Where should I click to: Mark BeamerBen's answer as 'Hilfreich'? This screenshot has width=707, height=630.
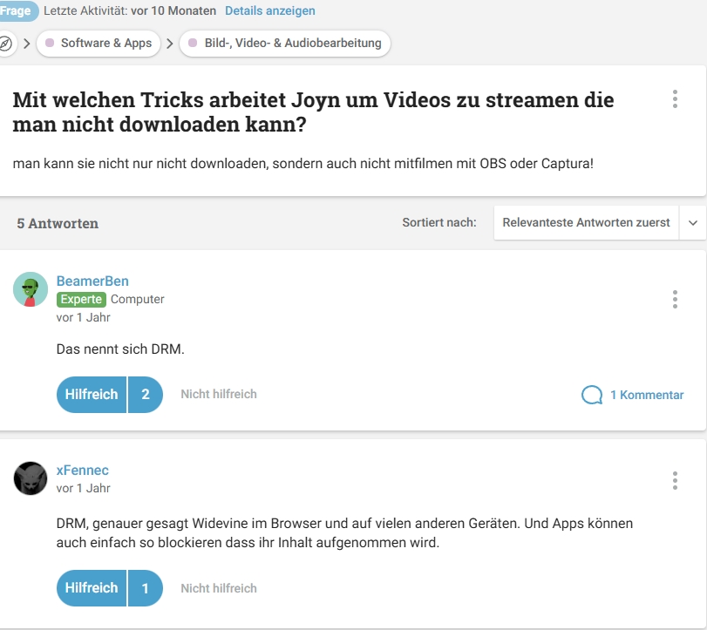tap(91, 394)
